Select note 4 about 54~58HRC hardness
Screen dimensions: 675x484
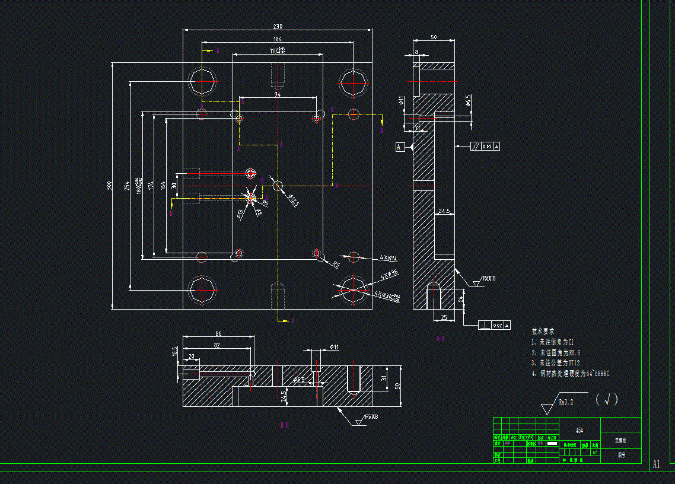coord(571,374)
